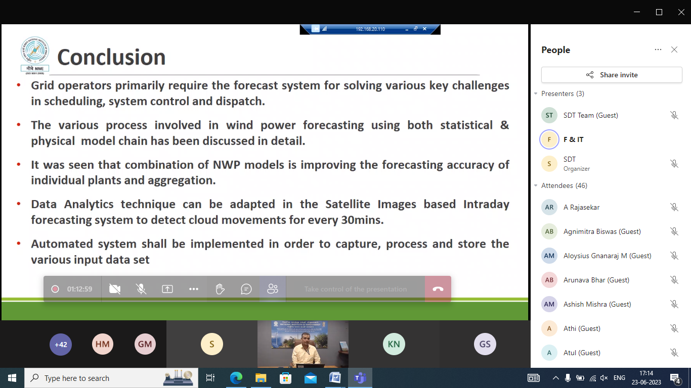Open the share content tray
691x388 pixels.
(167, 289)
